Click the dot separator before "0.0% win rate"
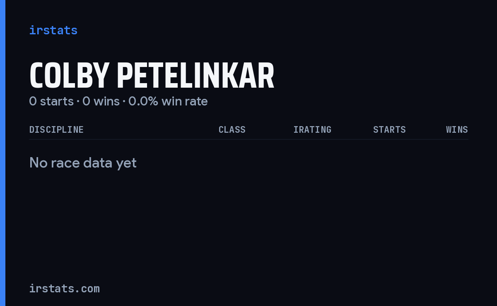Viewport: 497px width, 306px height. (x=124, y=102)
